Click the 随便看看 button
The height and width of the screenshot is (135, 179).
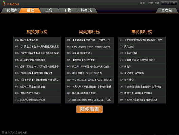click(89, 109)
